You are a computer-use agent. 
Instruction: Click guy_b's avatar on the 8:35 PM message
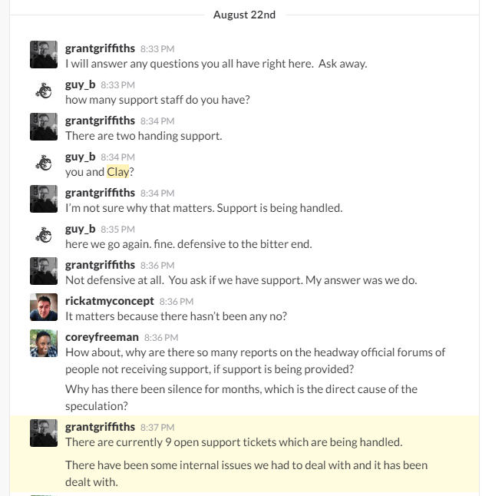tap(44, 235)
